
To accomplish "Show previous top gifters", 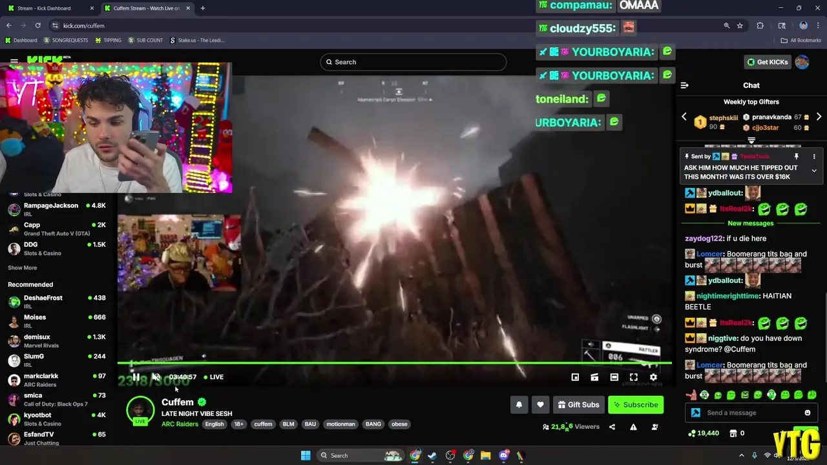I will [x=684, y=117].
